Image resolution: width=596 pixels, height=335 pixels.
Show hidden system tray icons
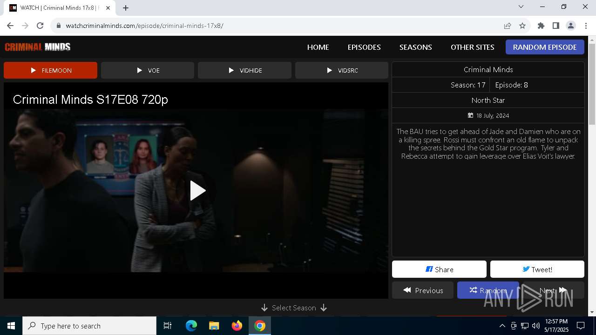(502, 326)
